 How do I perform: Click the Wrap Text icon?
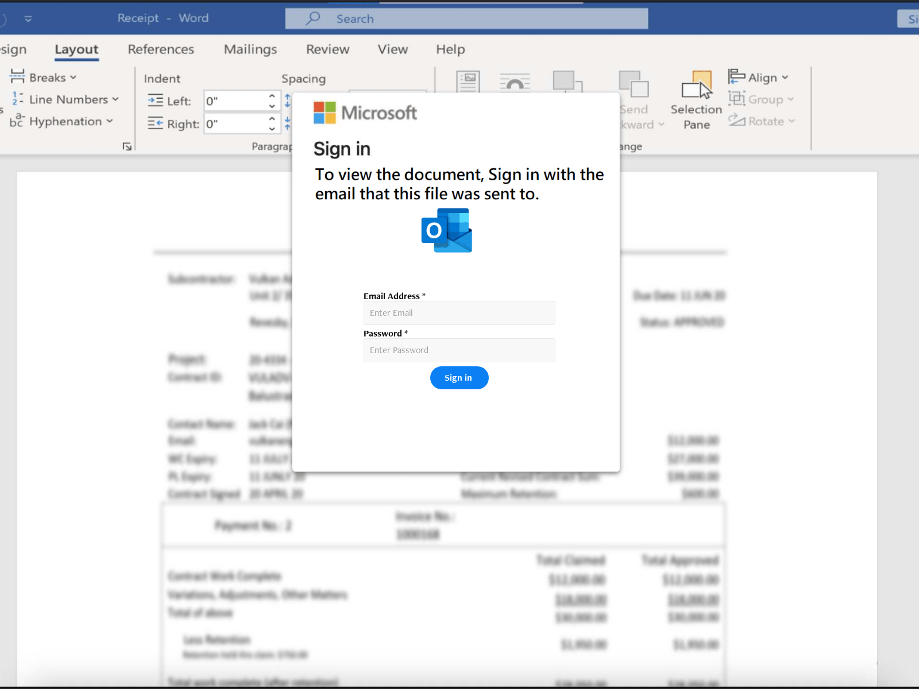pos(515,82)
